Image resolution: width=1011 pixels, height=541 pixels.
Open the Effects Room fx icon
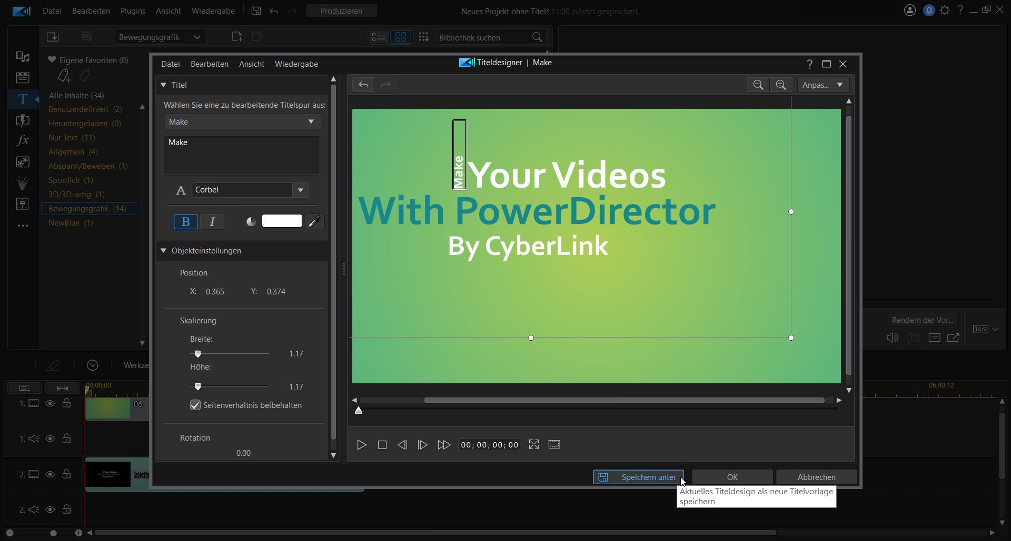point(23,140)
